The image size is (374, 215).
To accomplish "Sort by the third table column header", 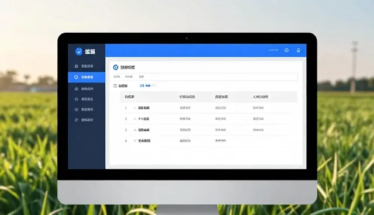I will pyautogui.click(x=221, y=97).
